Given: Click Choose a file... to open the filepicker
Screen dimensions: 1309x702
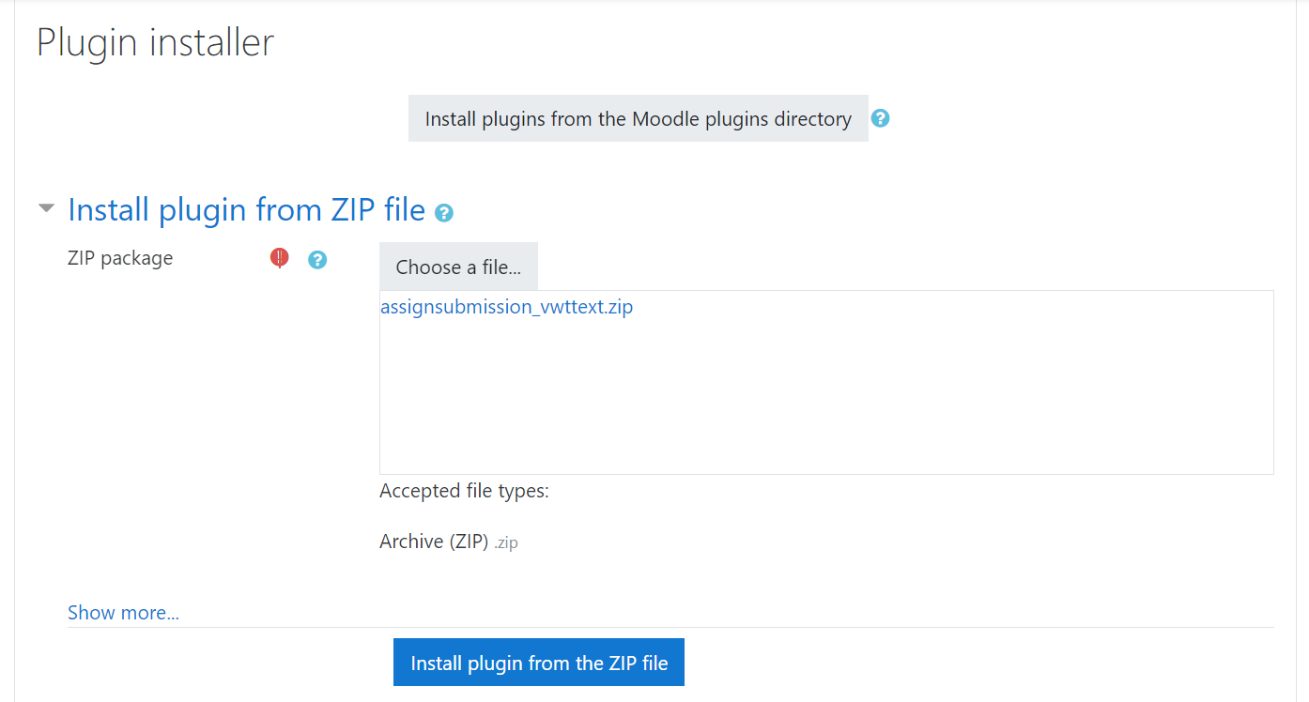Looking at the screenshot, I should click(x=458, y=266).
